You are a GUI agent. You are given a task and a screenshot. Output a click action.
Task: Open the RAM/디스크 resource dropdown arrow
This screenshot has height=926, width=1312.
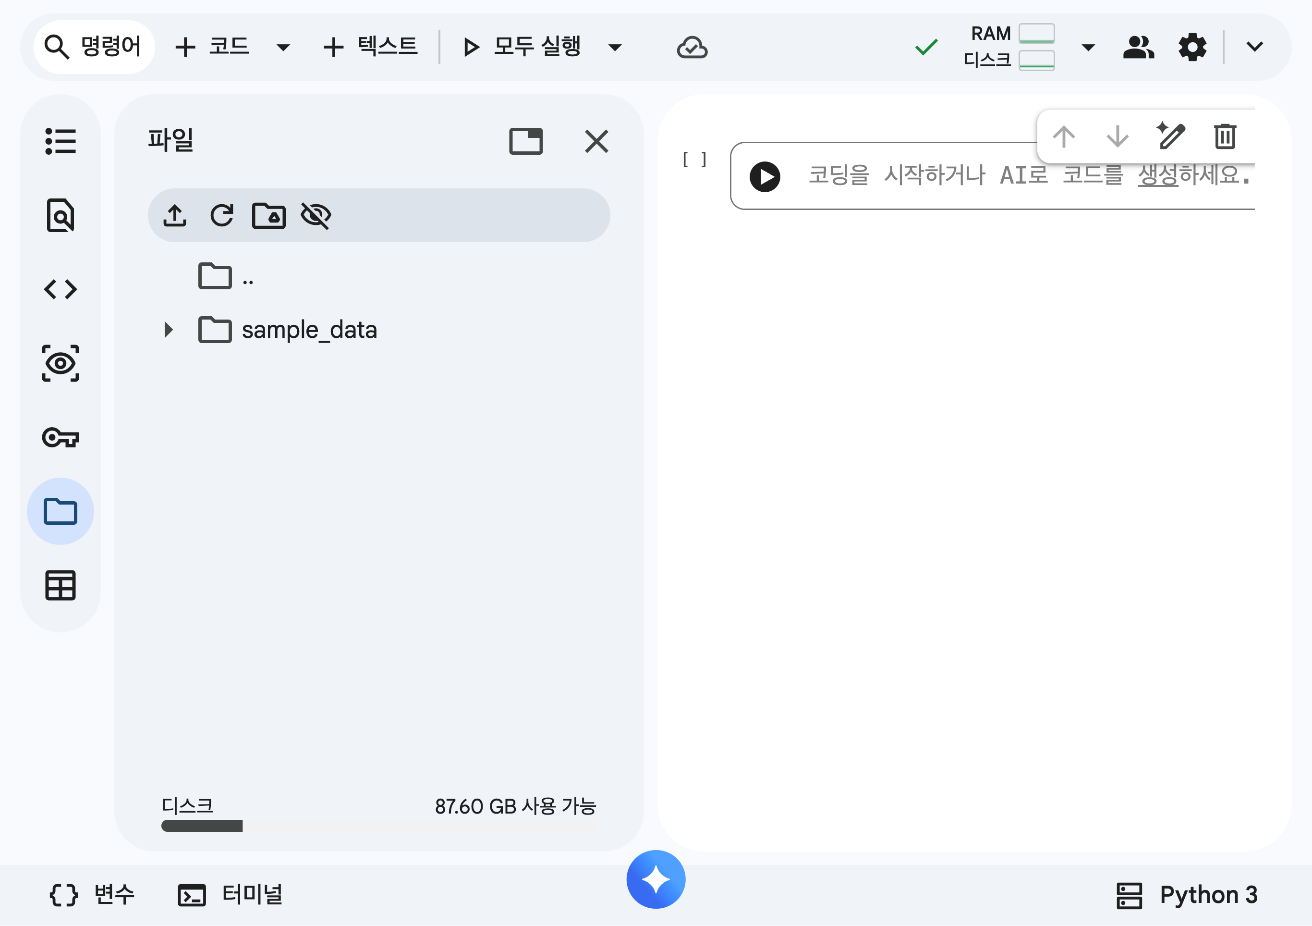pos(1089,47)
